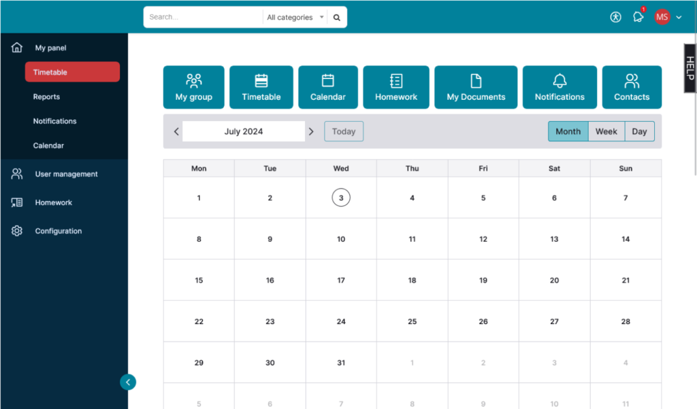This screenshot has width=697, height=409.
Task: Click the search magnifier icon
Action: tap(337, 18)
